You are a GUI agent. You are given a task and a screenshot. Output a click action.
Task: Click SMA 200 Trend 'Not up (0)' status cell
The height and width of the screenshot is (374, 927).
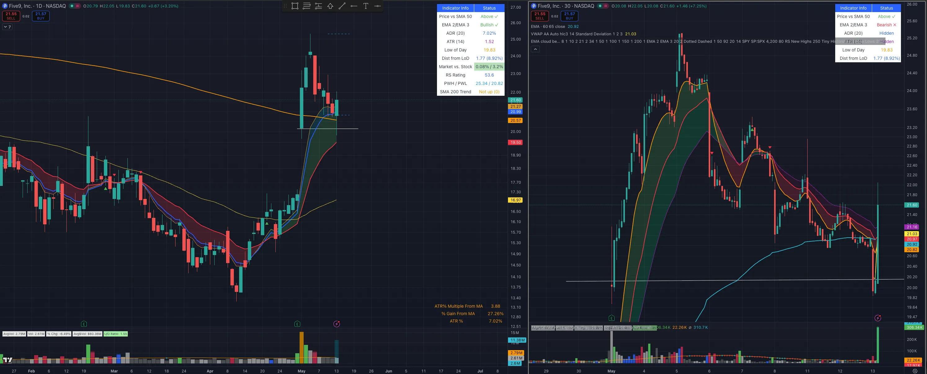489,92
